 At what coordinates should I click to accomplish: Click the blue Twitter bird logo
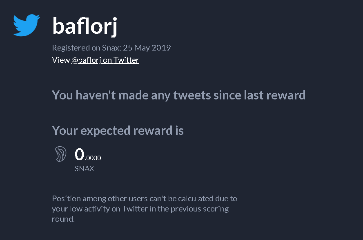click(x=27, y=25)
